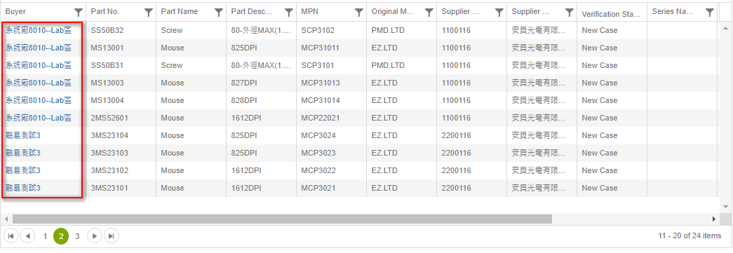Select page 1 in pager
Screen dimensions: 733x253
tap(45, 236)
